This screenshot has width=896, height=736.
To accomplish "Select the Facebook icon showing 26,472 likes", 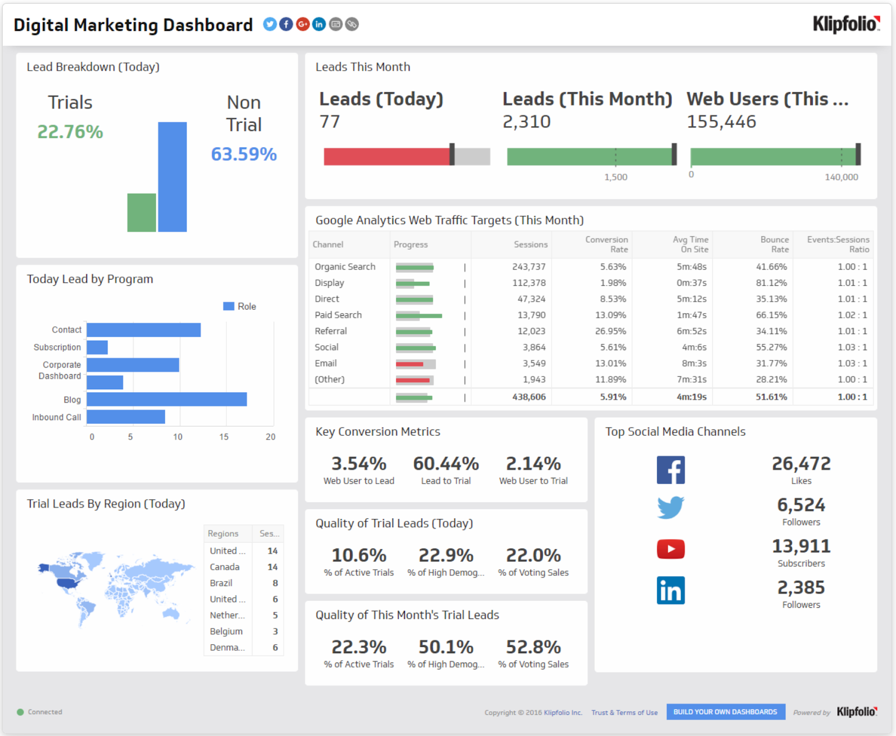I will (x=670, y=469).
